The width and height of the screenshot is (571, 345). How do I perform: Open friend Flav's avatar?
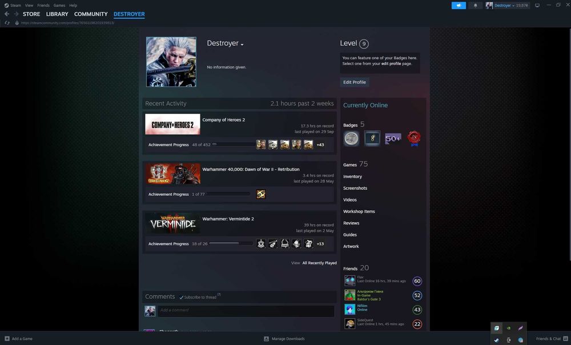350,280
